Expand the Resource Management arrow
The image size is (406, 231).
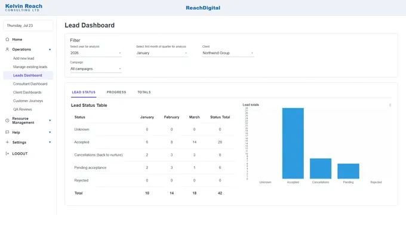50,121
